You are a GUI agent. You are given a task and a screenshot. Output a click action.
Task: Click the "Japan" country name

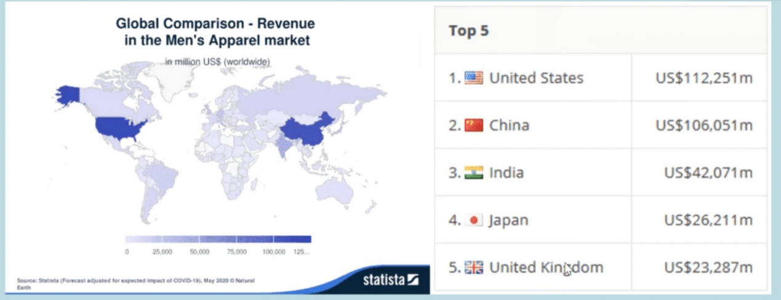(x=508, y=220)
